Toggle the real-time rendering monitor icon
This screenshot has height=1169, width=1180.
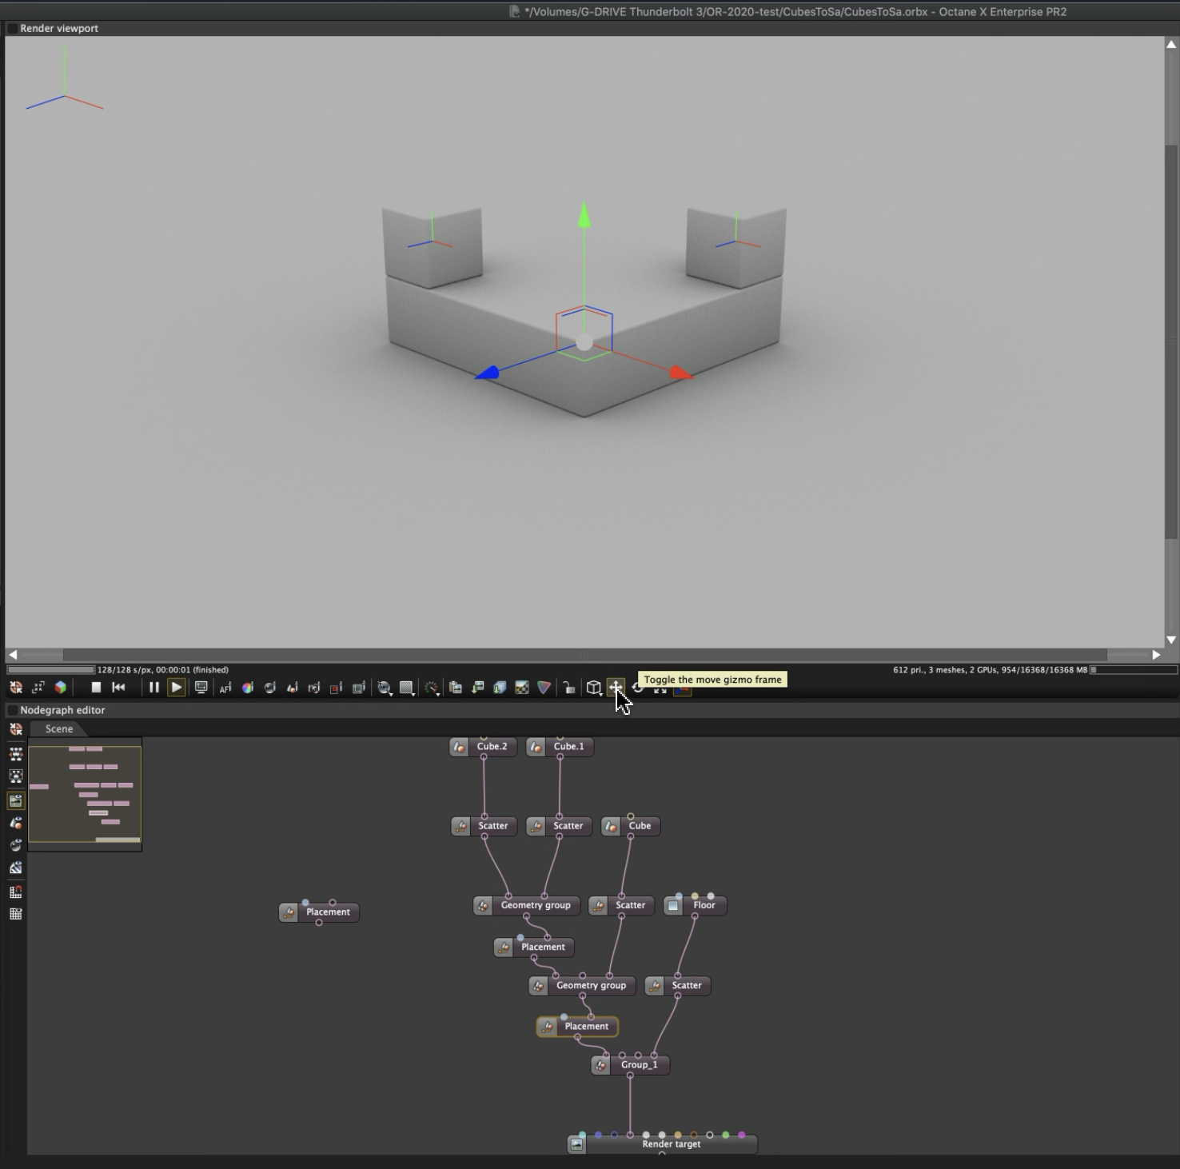[201, 688]
